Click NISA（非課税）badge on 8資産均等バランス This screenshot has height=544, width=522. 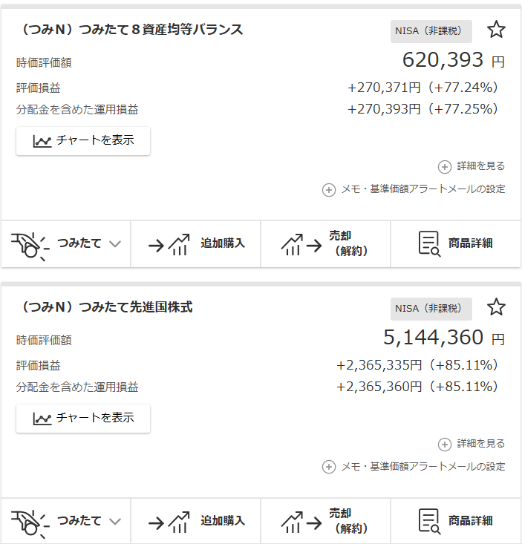431,30
